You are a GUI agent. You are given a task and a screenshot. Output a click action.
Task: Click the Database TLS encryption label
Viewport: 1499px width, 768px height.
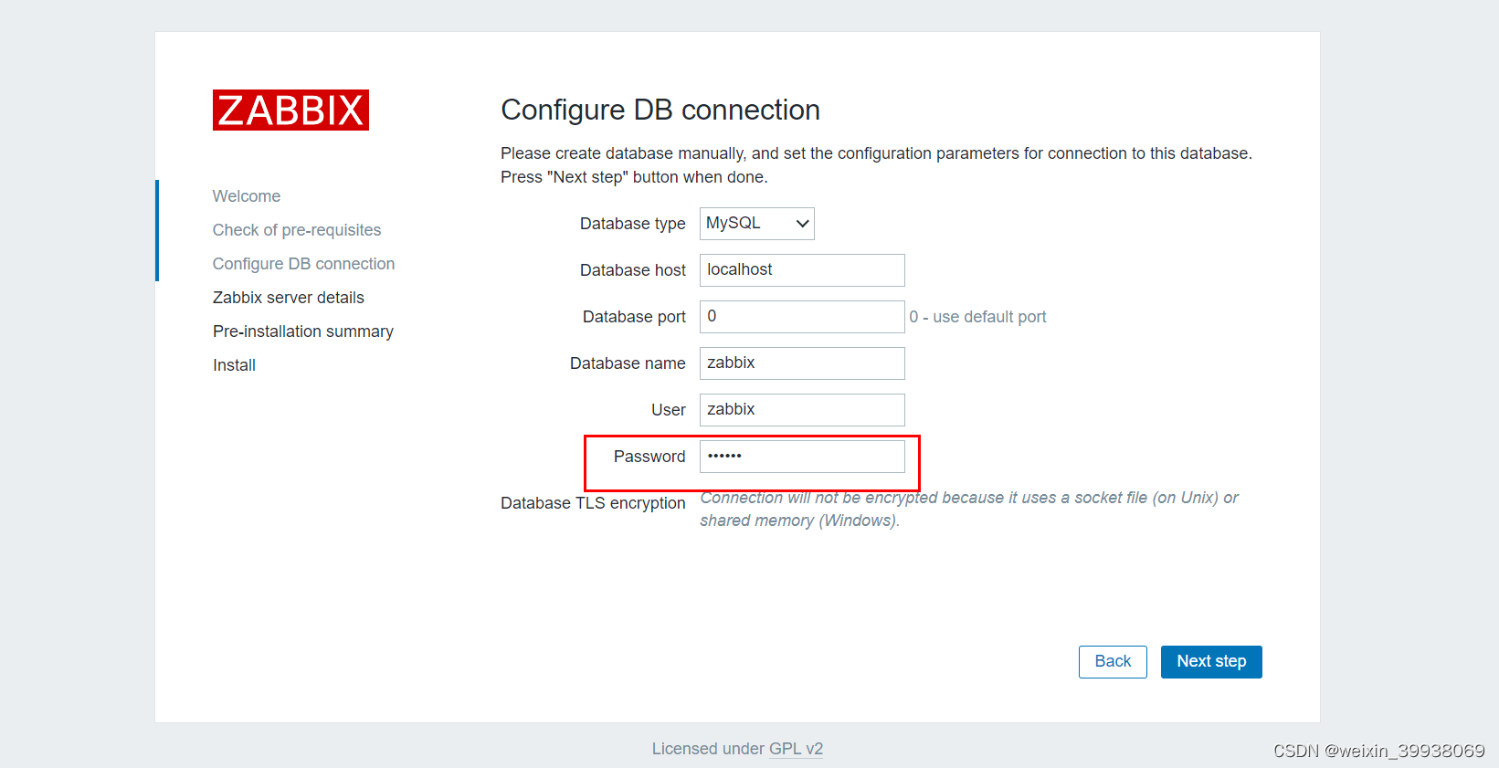pyautogui.click(x=593, y=503)
